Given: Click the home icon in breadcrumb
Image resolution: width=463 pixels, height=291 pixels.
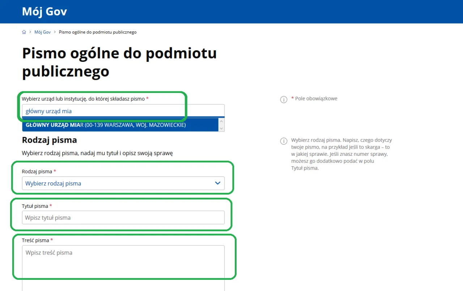Looking at the screenshot, I should coord(24,32).
